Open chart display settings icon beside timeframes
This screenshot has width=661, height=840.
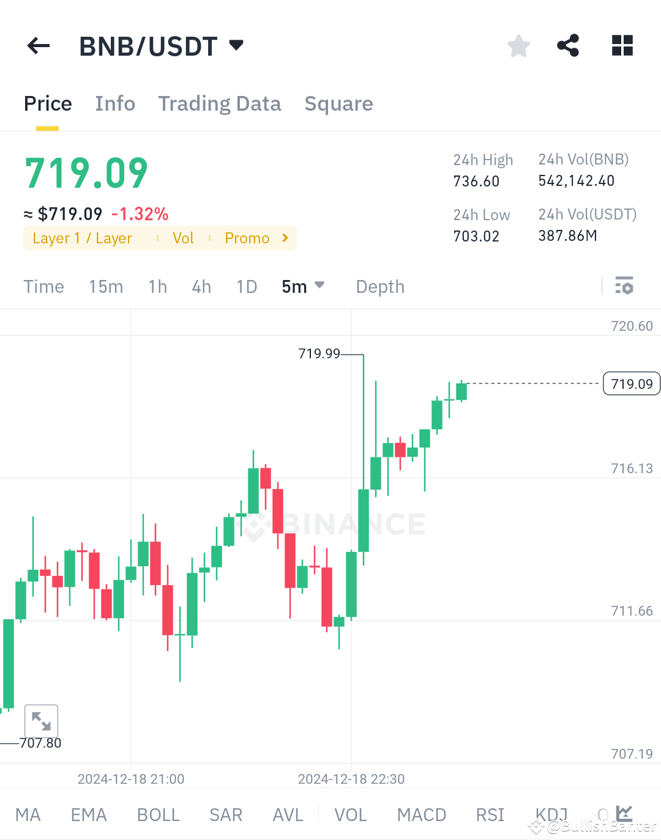624,286
